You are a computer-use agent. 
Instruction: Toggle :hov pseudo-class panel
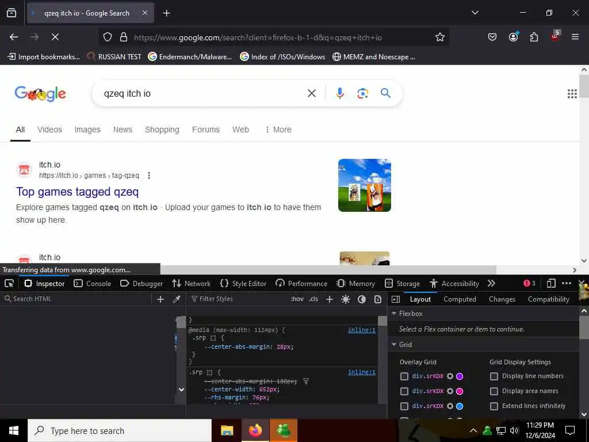coord(297,299)
